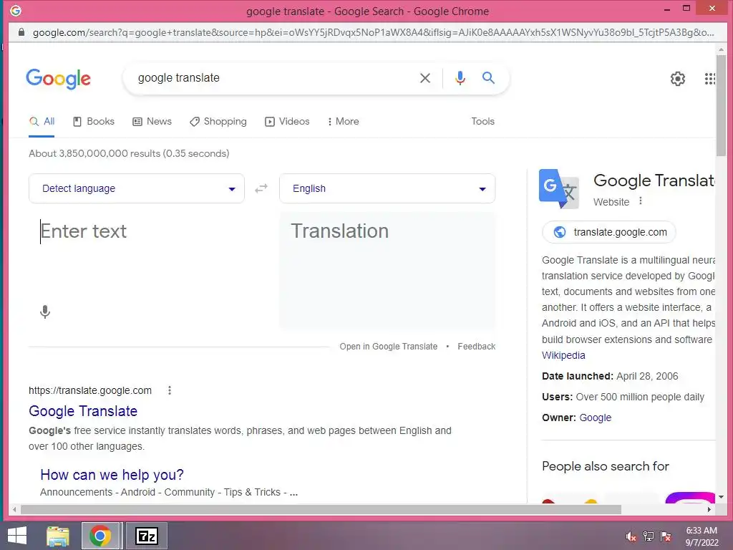This screenshot has width=733, height=550.
Task: Click the About 3,850,000,000 results text
Action: 129,153
